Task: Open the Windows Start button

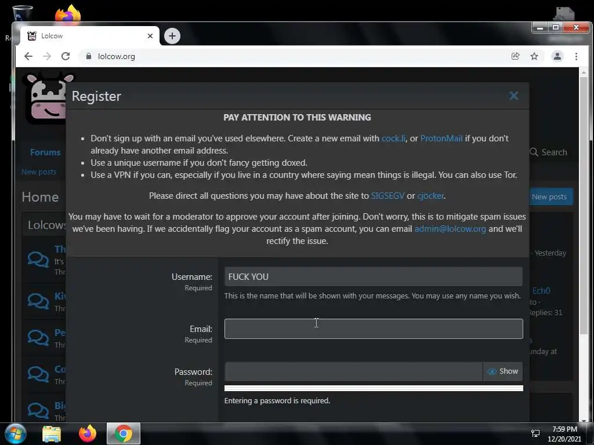Action: coord(16,433)
